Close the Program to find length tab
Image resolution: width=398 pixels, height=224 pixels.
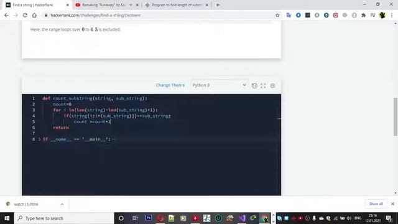(x=206, y=5)
